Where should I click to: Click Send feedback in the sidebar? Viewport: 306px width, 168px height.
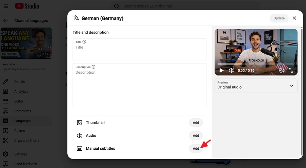click(26, 164)
